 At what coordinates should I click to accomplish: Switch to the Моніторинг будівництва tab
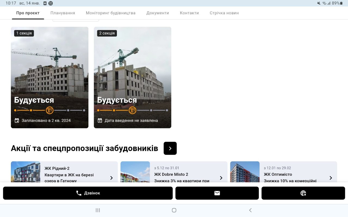[111, 13]
